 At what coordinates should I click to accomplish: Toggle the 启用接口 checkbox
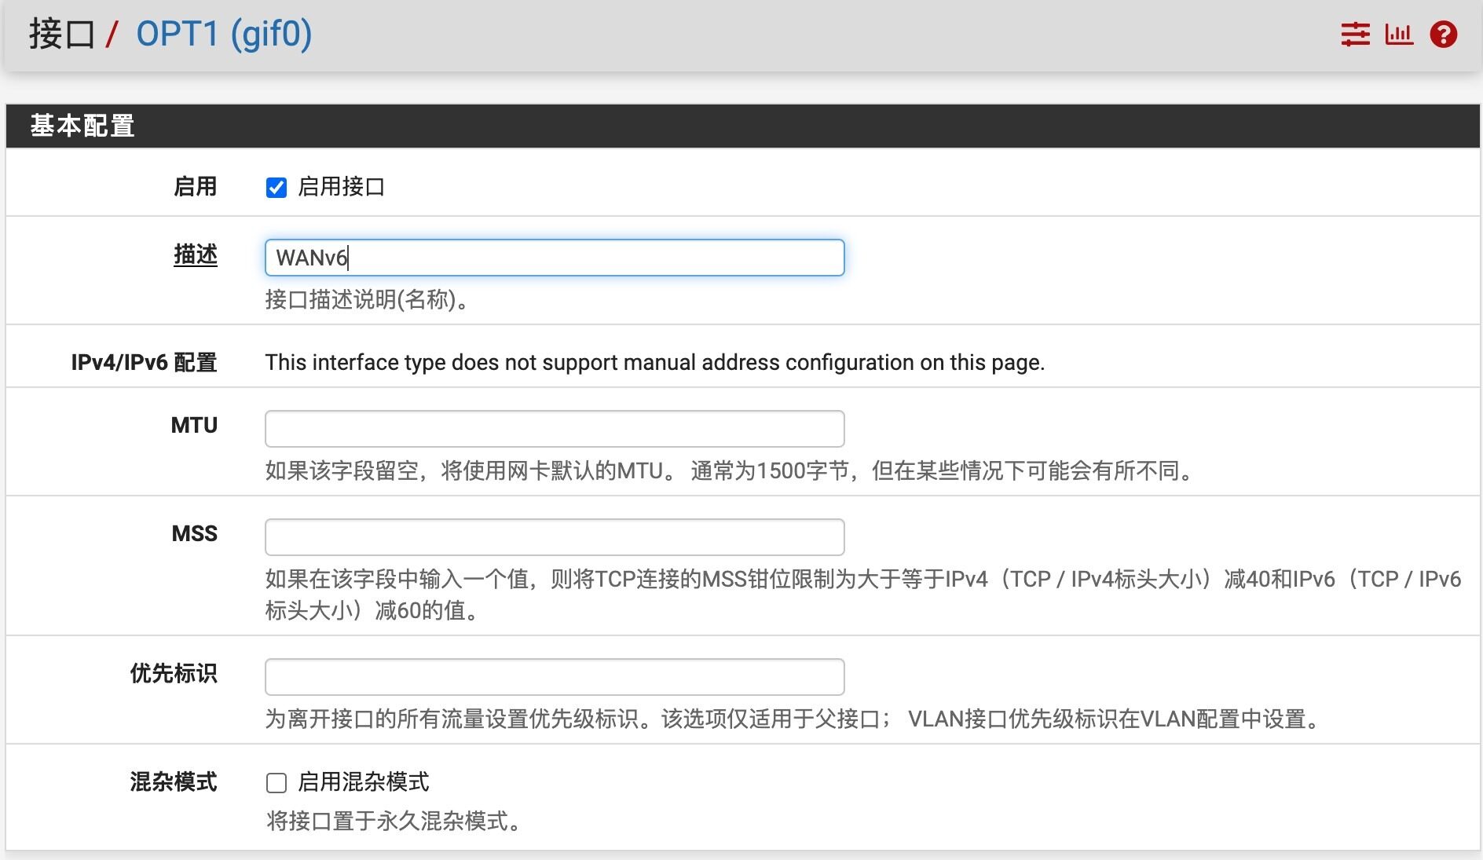[x=276, y=188]
